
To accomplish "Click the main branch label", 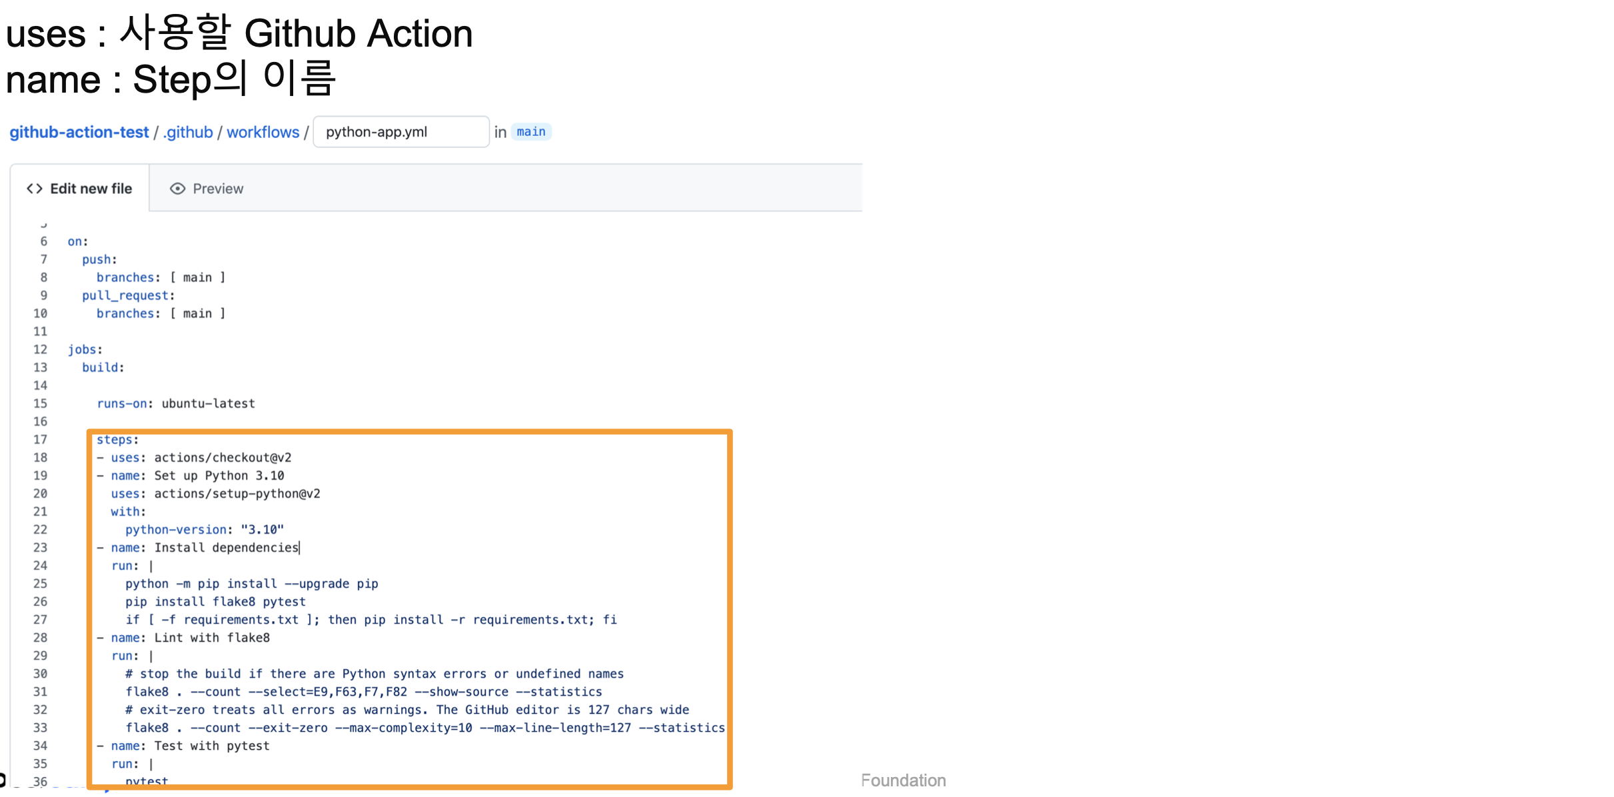I will pos(530,132).
